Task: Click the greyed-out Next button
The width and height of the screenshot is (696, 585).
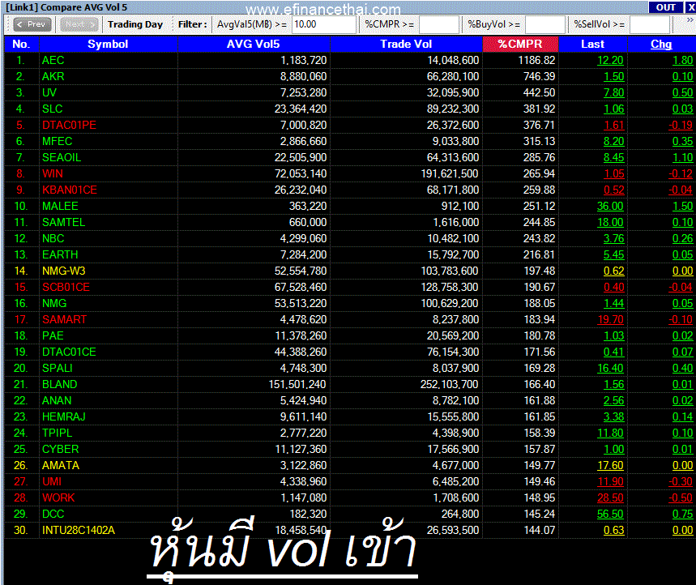Action: point(79,24)
